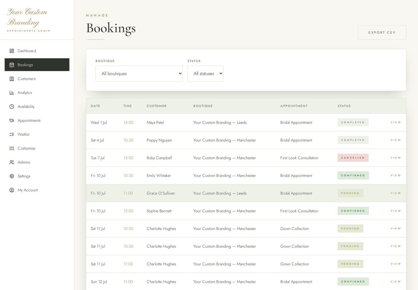
Task: Click the My Account user icon
Action: click(x=12, y=190)
